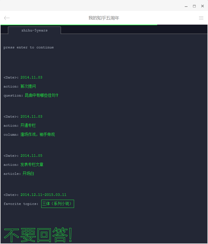This screenshot has height=244, width=208.
Task: Maximize the window
Action: (194, 6)
